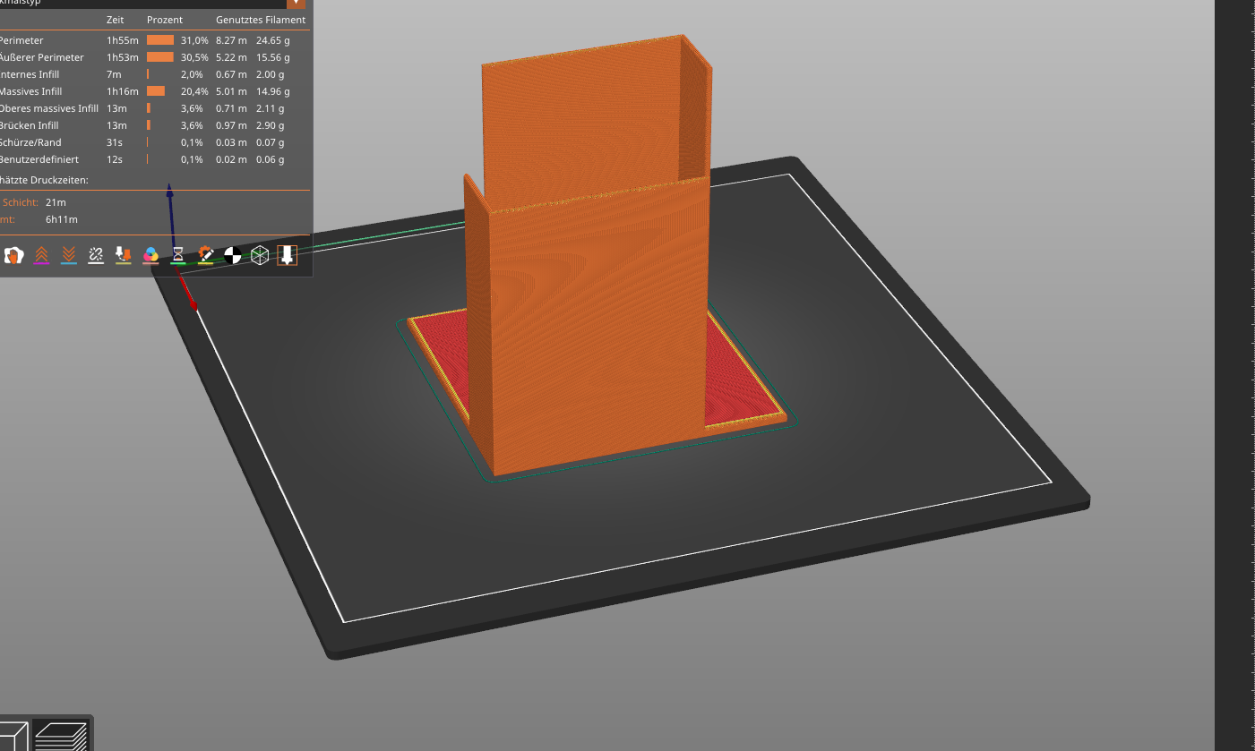Switch to the 3D editor cube view
The image size is (1255, 751).
(13, 737)
